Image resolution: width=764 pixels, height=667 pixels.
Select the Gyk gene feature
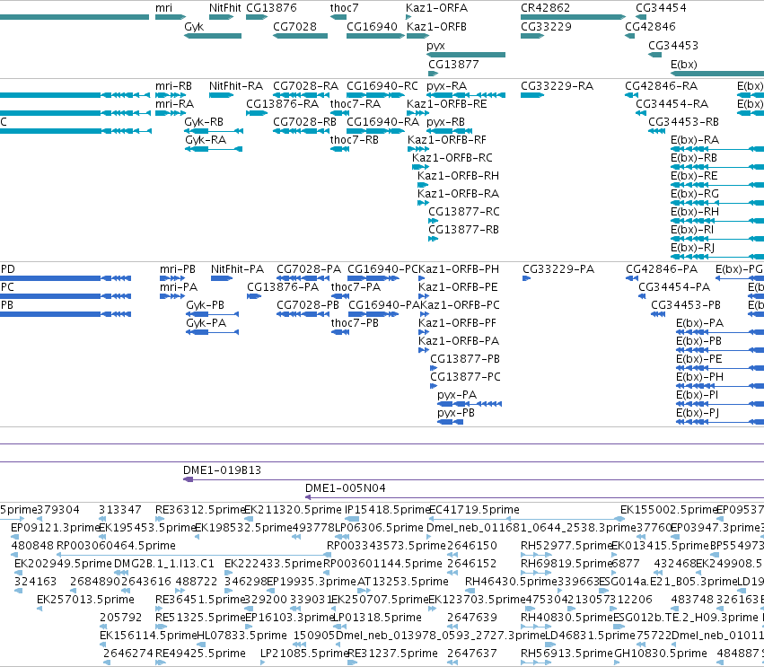213,36
